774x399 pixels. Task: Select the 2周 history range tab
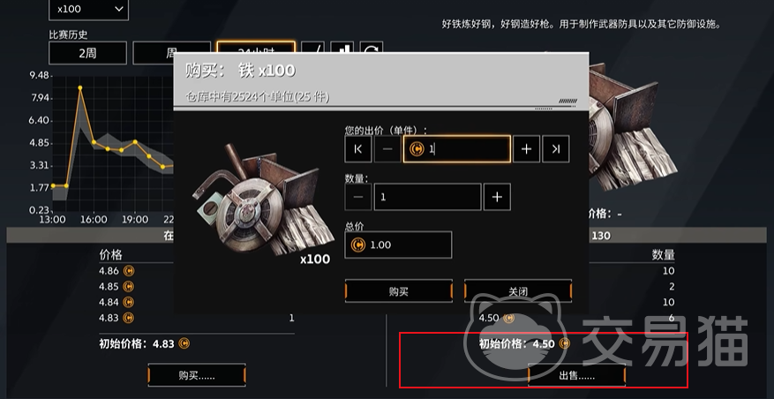click(88, 53)
